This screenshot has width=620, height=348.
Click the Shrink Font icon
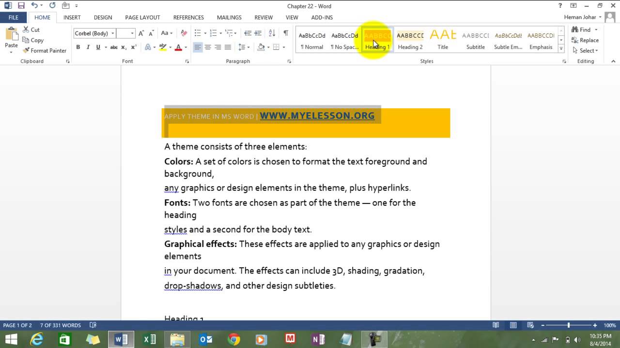[151, 33]
